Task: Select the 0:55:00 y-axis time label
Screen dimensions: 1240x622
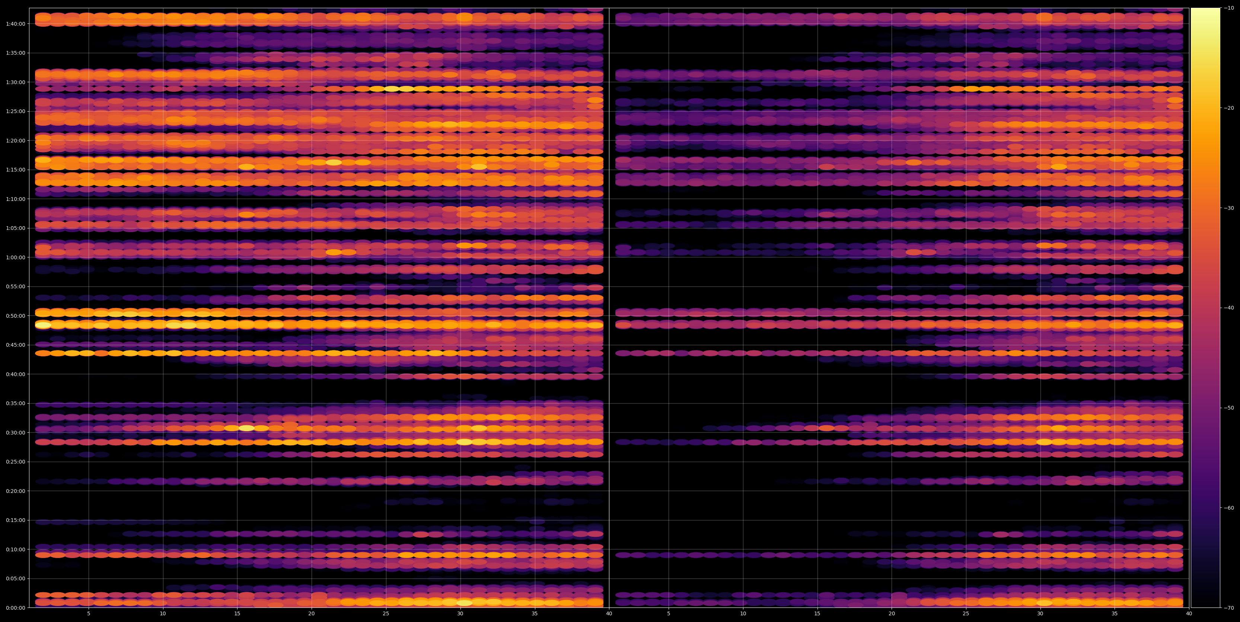Action: tap(16, 287)
